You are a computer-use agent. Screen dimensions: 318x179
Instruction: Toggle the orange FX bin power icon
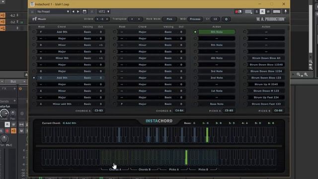click(x=20, y=89)
